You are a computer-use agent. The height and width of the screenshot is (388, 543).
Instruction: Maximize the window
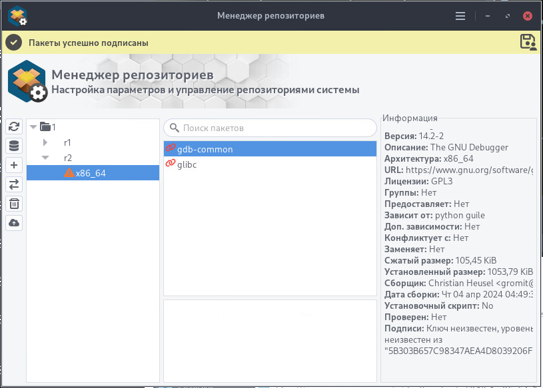pyautogui.click(x=507, y=16)
